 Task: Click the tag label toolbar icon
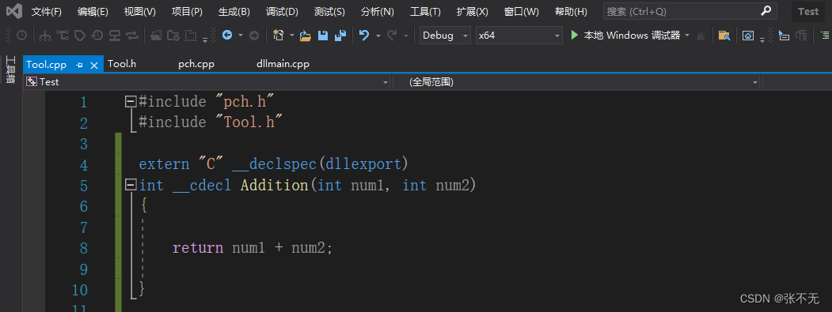(x=80, y=36)
